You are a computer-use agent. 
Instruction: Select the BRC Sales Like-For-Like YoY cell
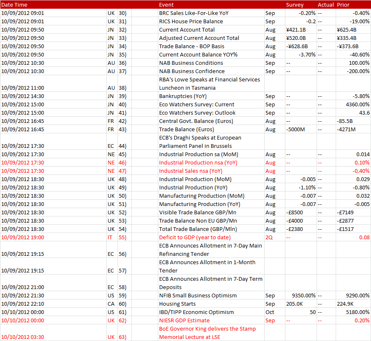click(194, 13)
